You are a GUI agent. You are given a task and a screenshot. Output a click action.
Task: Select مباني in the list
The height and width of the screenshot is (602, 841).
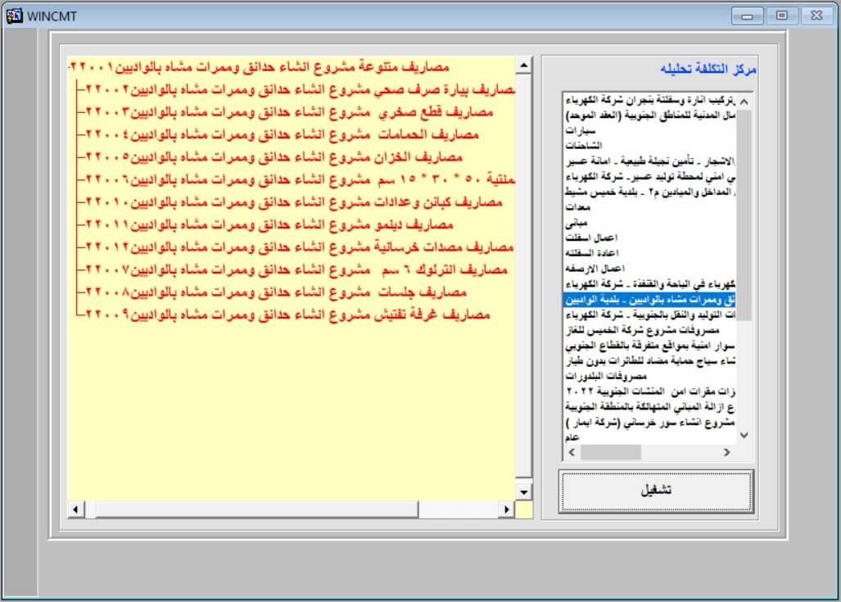pos(576,222)
